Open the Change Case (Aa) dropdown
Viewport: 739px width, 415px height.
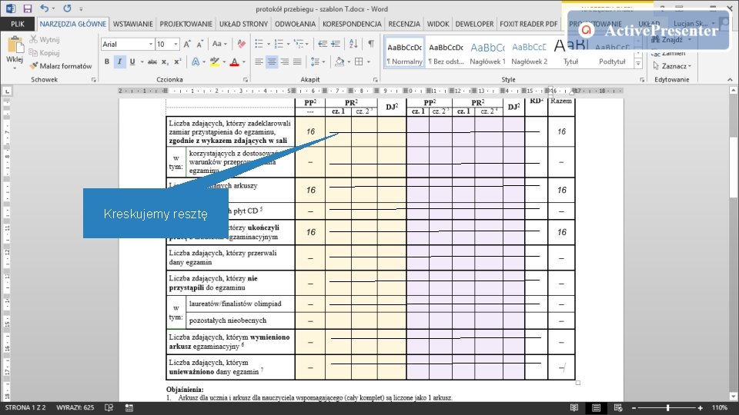tap(219, 45)
